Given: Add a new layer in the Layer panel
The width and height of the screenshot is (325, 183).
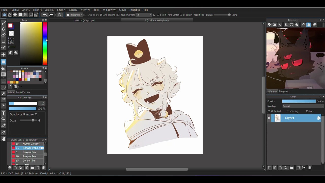Looking at the screenshot, I should [x=270, y=168].
